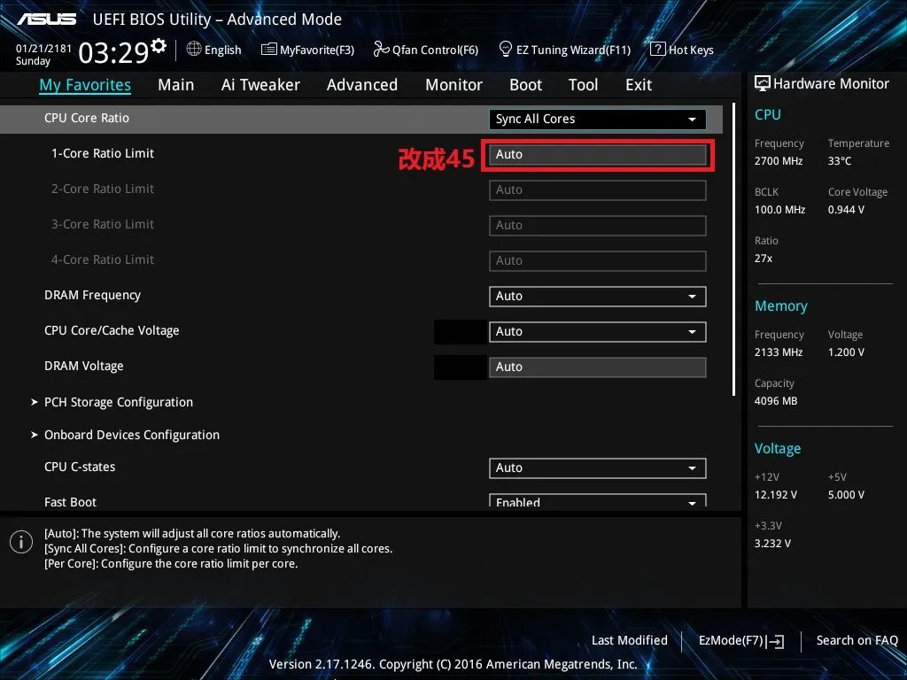This screenshot has height=680, width=907.
Task: Open the CPU C-states dropdown
Action: pyautogui.click(x=597, y=467)
